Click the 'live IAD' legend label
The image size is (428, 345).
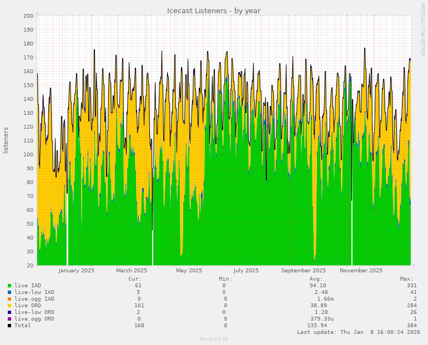coord(28,286)
